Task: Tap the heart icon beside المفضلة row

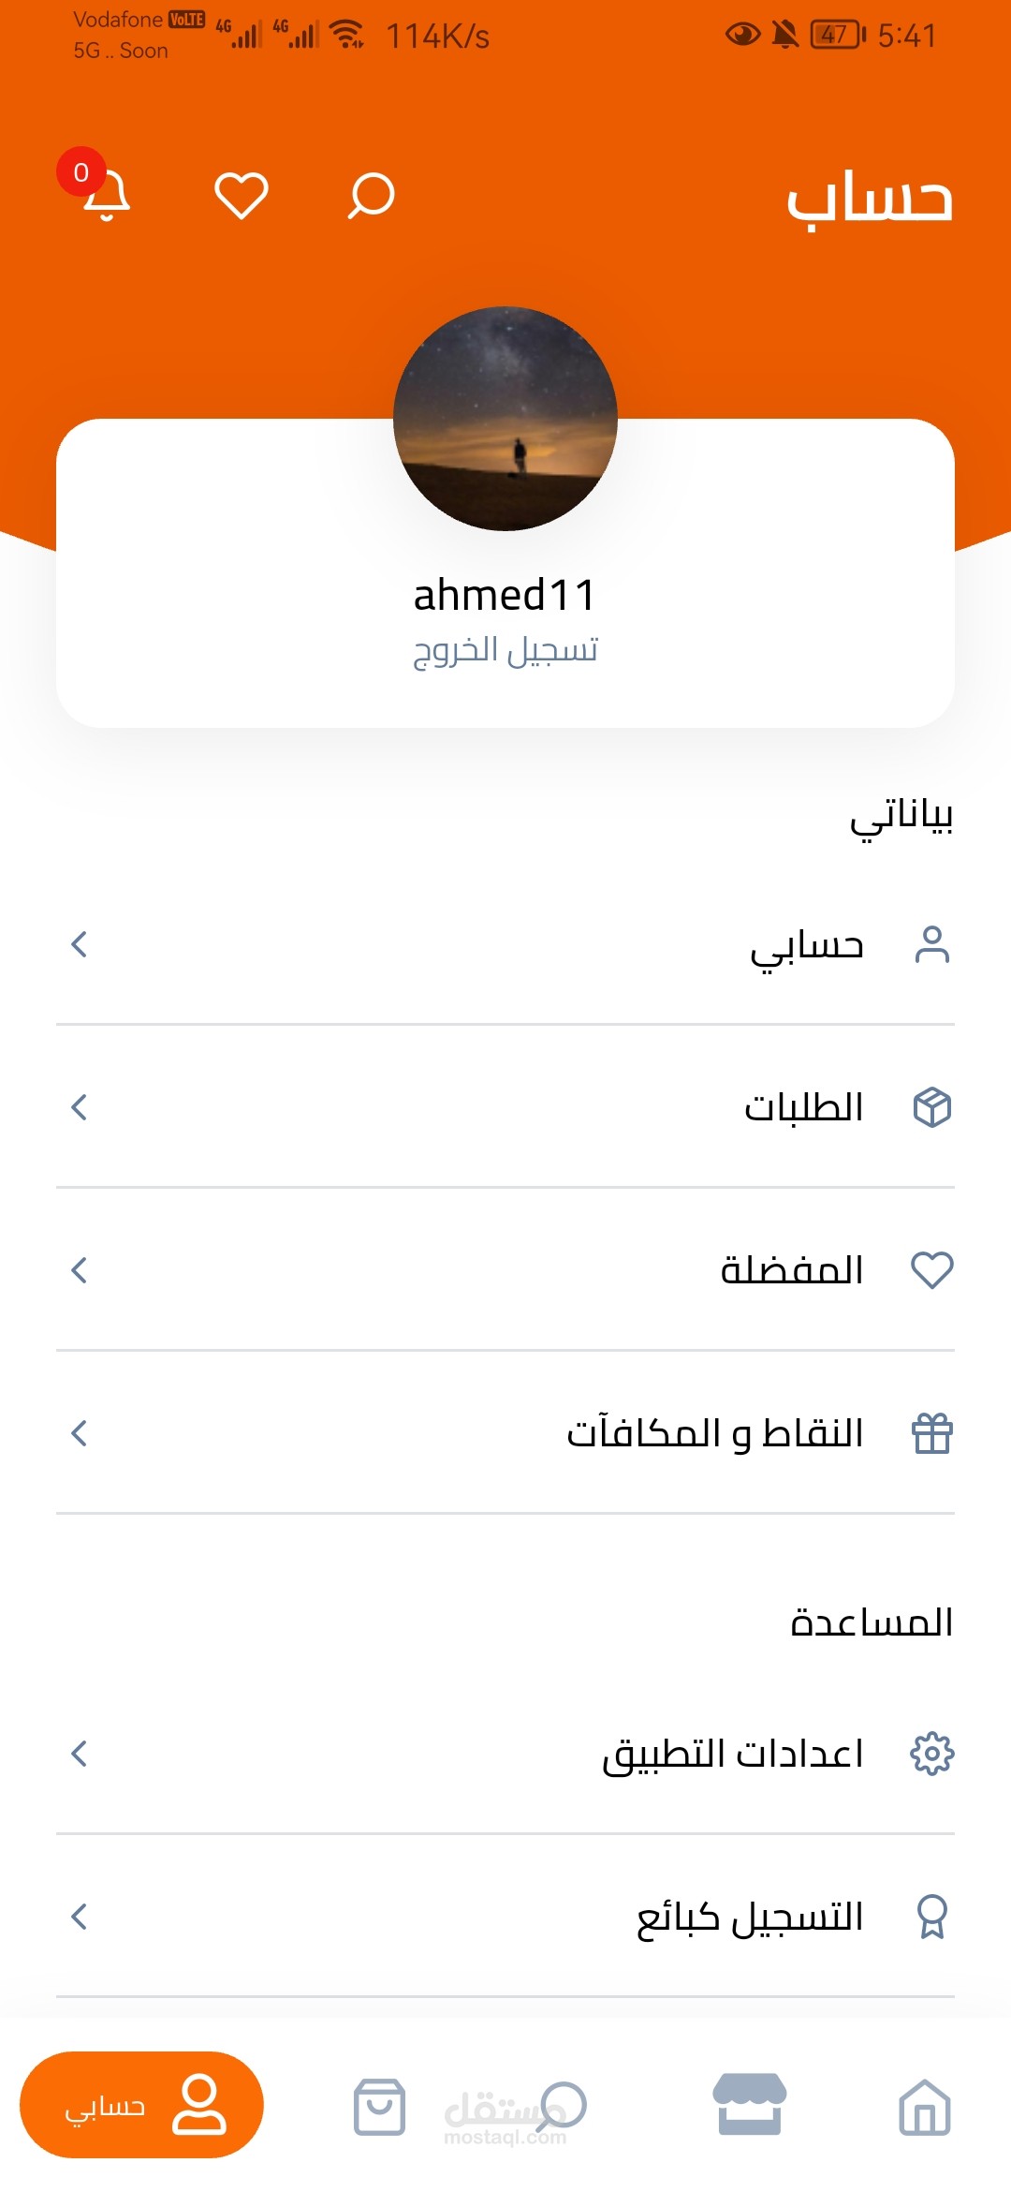Action: tap(931, 1270)
